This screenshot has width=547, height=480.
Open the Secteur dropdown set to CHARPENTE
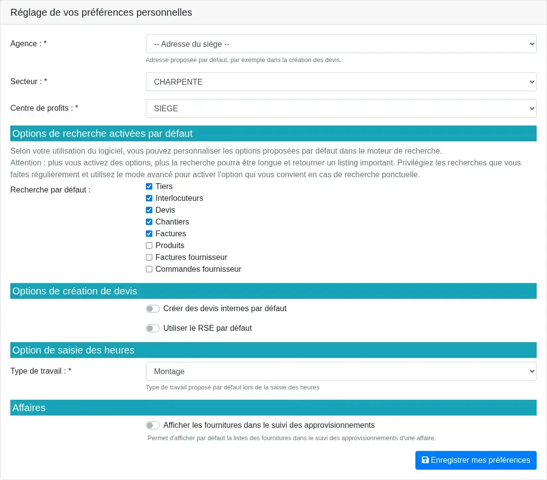point(341,82)
